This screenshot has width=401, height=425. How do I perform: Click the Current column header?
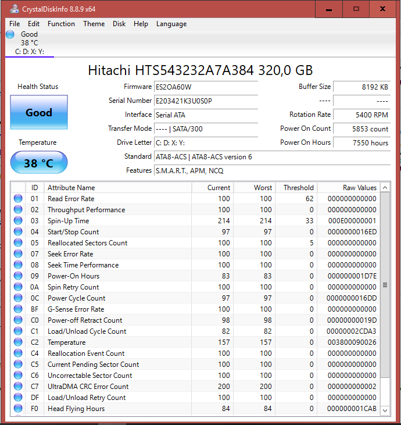pos(213,188)
